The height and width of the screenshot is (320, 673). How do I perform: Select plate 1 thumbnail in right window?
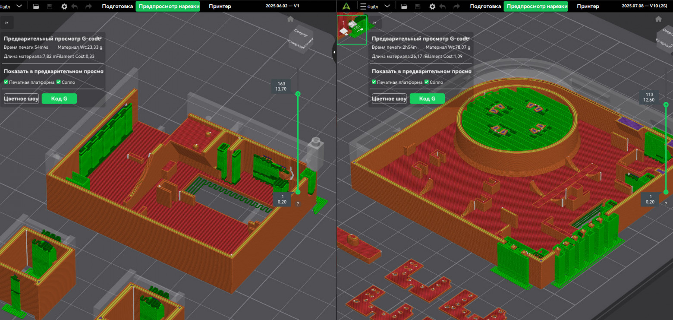tap(352, 30)
